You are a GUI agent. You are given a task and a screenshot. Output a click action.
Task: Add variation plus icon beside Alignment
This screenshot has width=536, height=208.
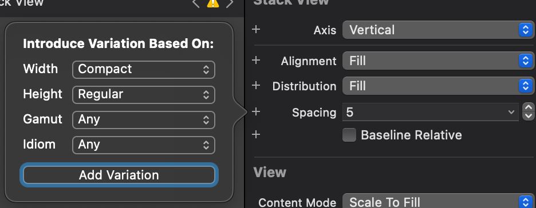(256, 61)
